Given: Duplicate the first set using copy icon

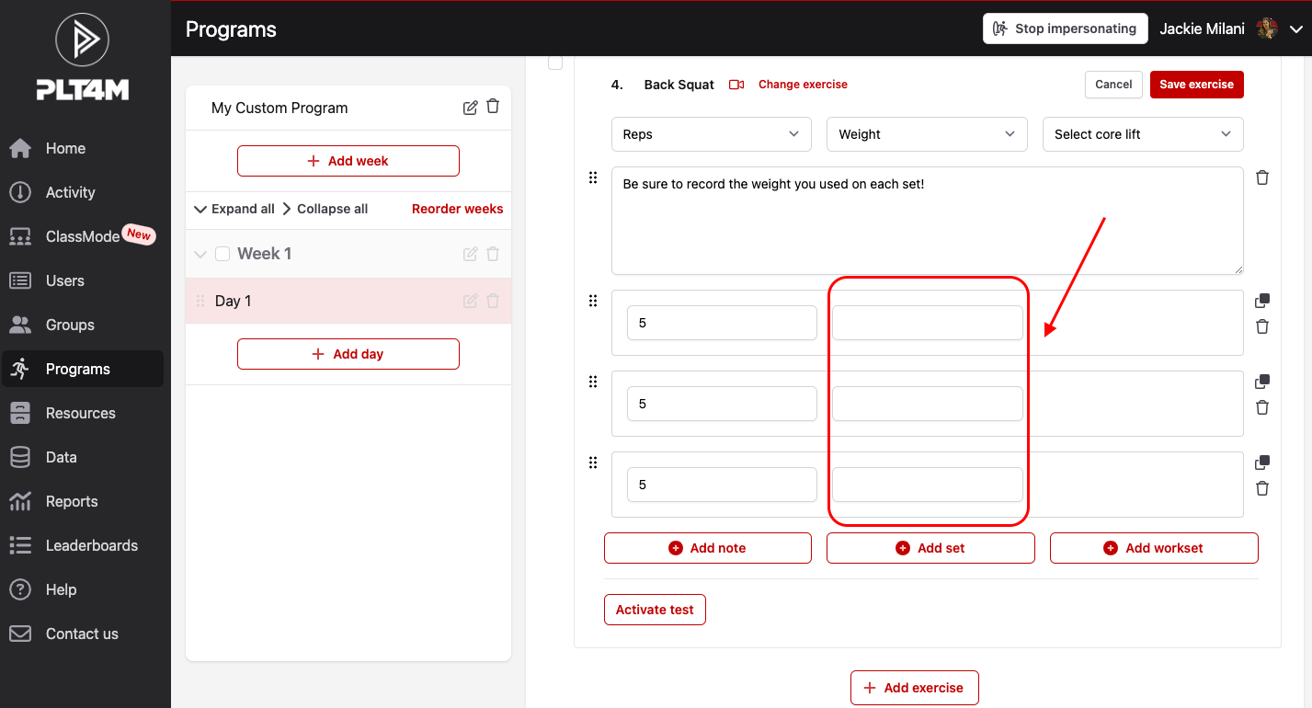Looking at the screenshot, I should [1262, 301].
